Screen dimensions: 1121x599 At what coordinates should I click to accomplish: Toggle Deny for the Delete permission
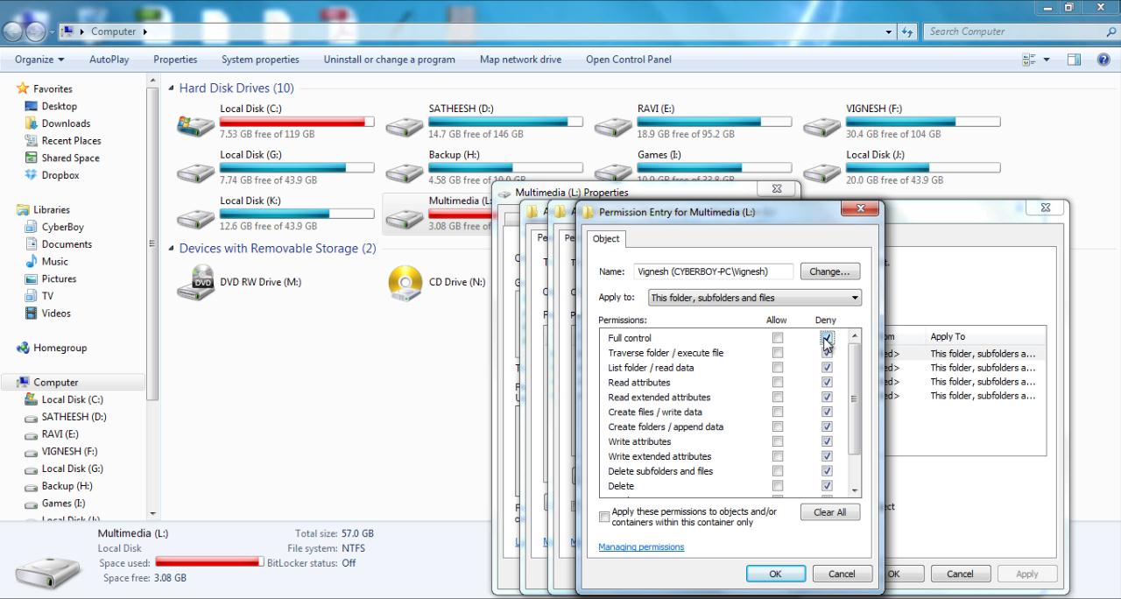827,486
